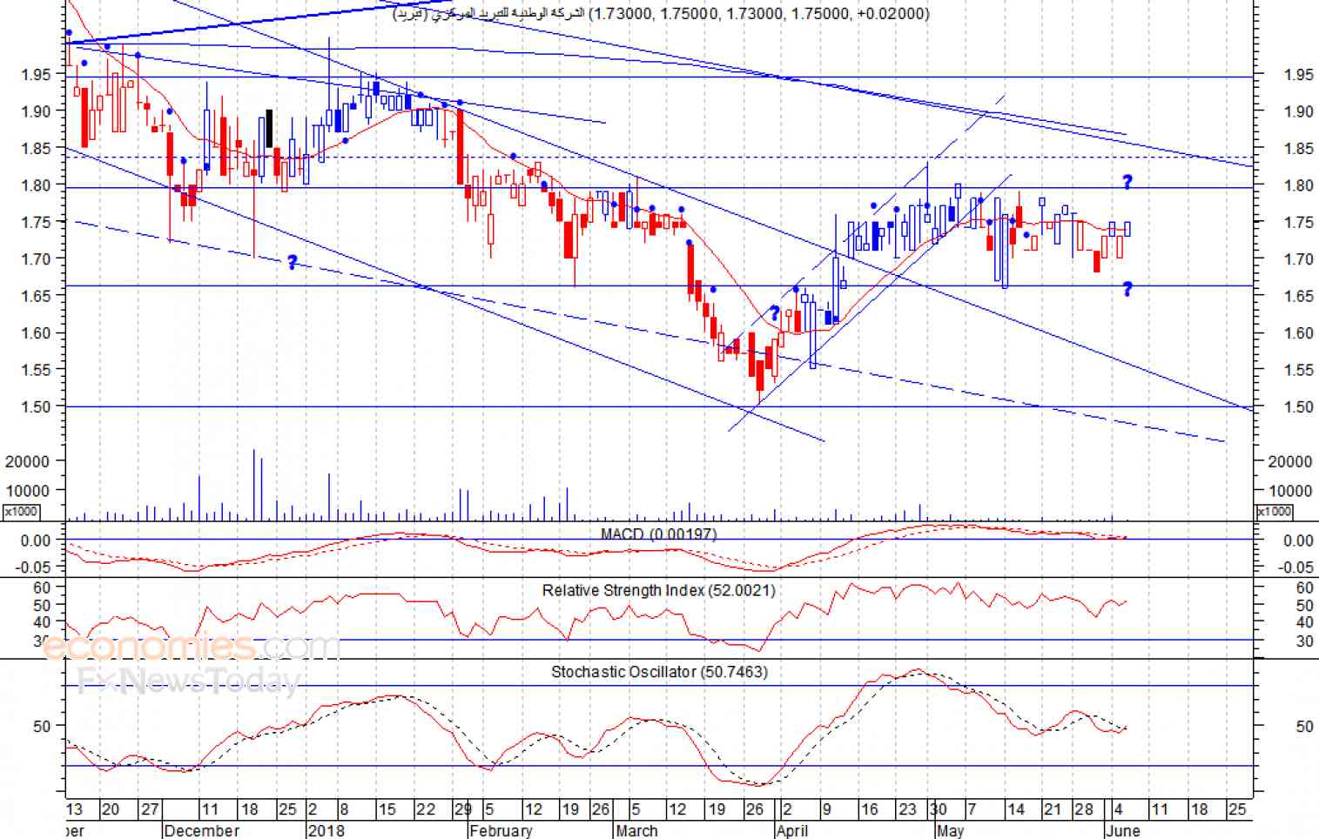Select the "February" month label
1319x839 pixels.
[501, 830]
